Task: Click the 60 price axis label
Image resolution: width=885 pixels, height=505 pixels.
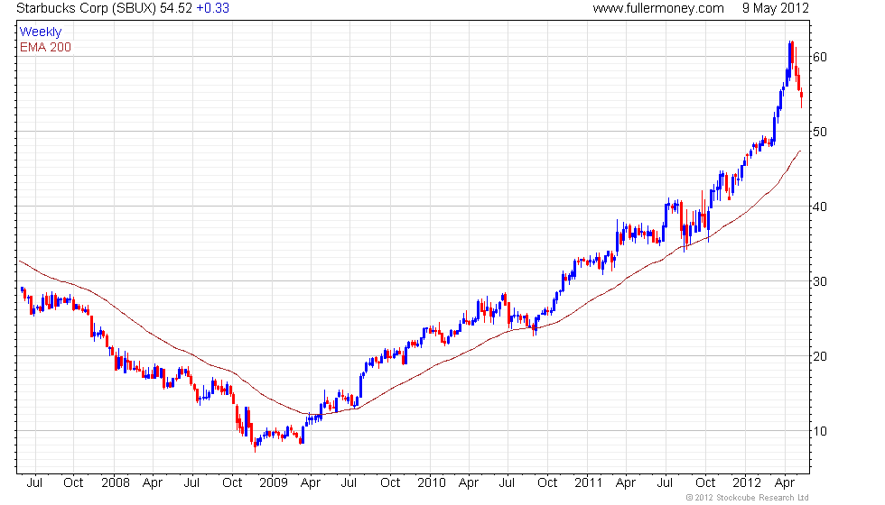Action: (x=820, y=57)
